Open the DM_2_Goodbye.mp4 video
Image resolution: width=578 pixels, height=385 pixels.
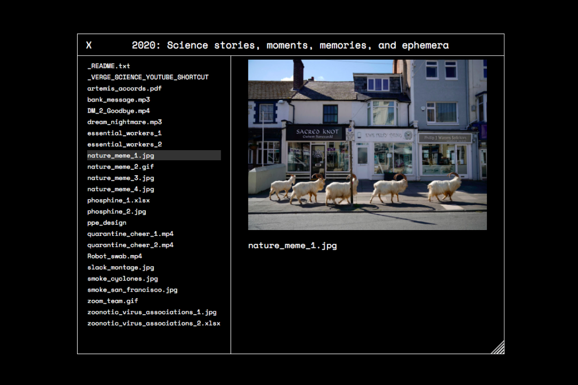coord(118,111)
